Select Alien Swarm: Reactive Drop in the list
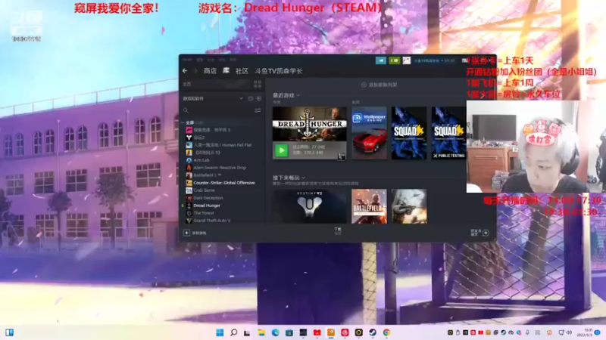This screenshot has height=340, width=606. (220, 168)
